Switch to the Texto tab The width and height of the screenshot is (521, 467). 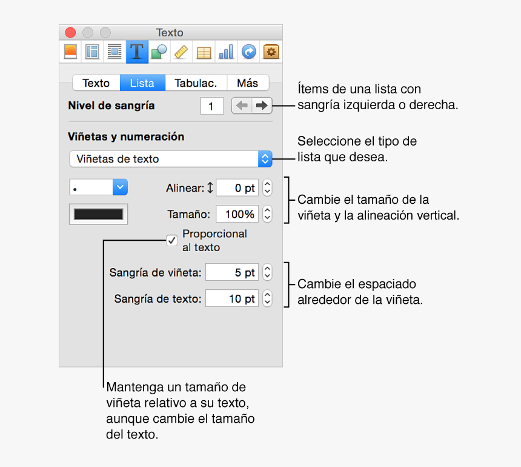(x=96, y=82)
